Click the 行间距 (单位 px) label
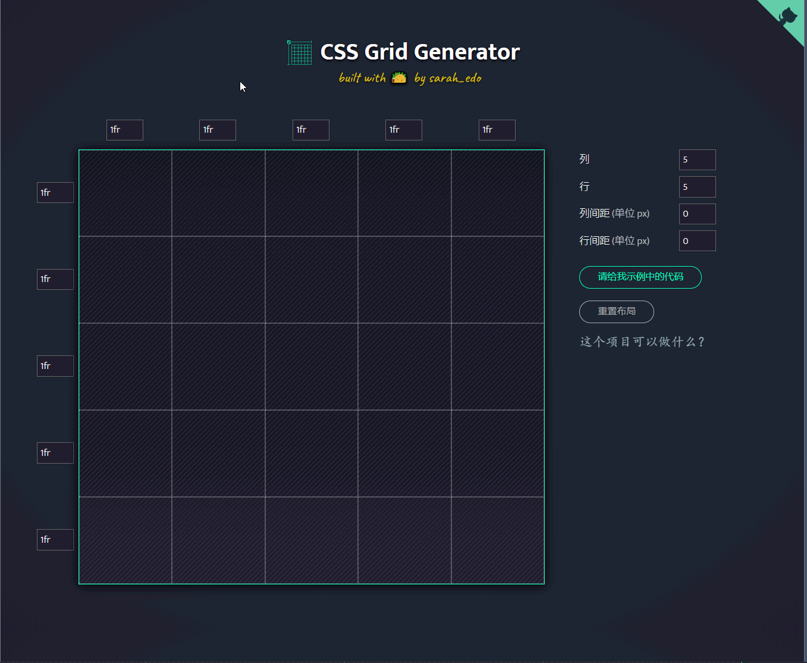Screen dimensions: 807x663 point(614,240)
